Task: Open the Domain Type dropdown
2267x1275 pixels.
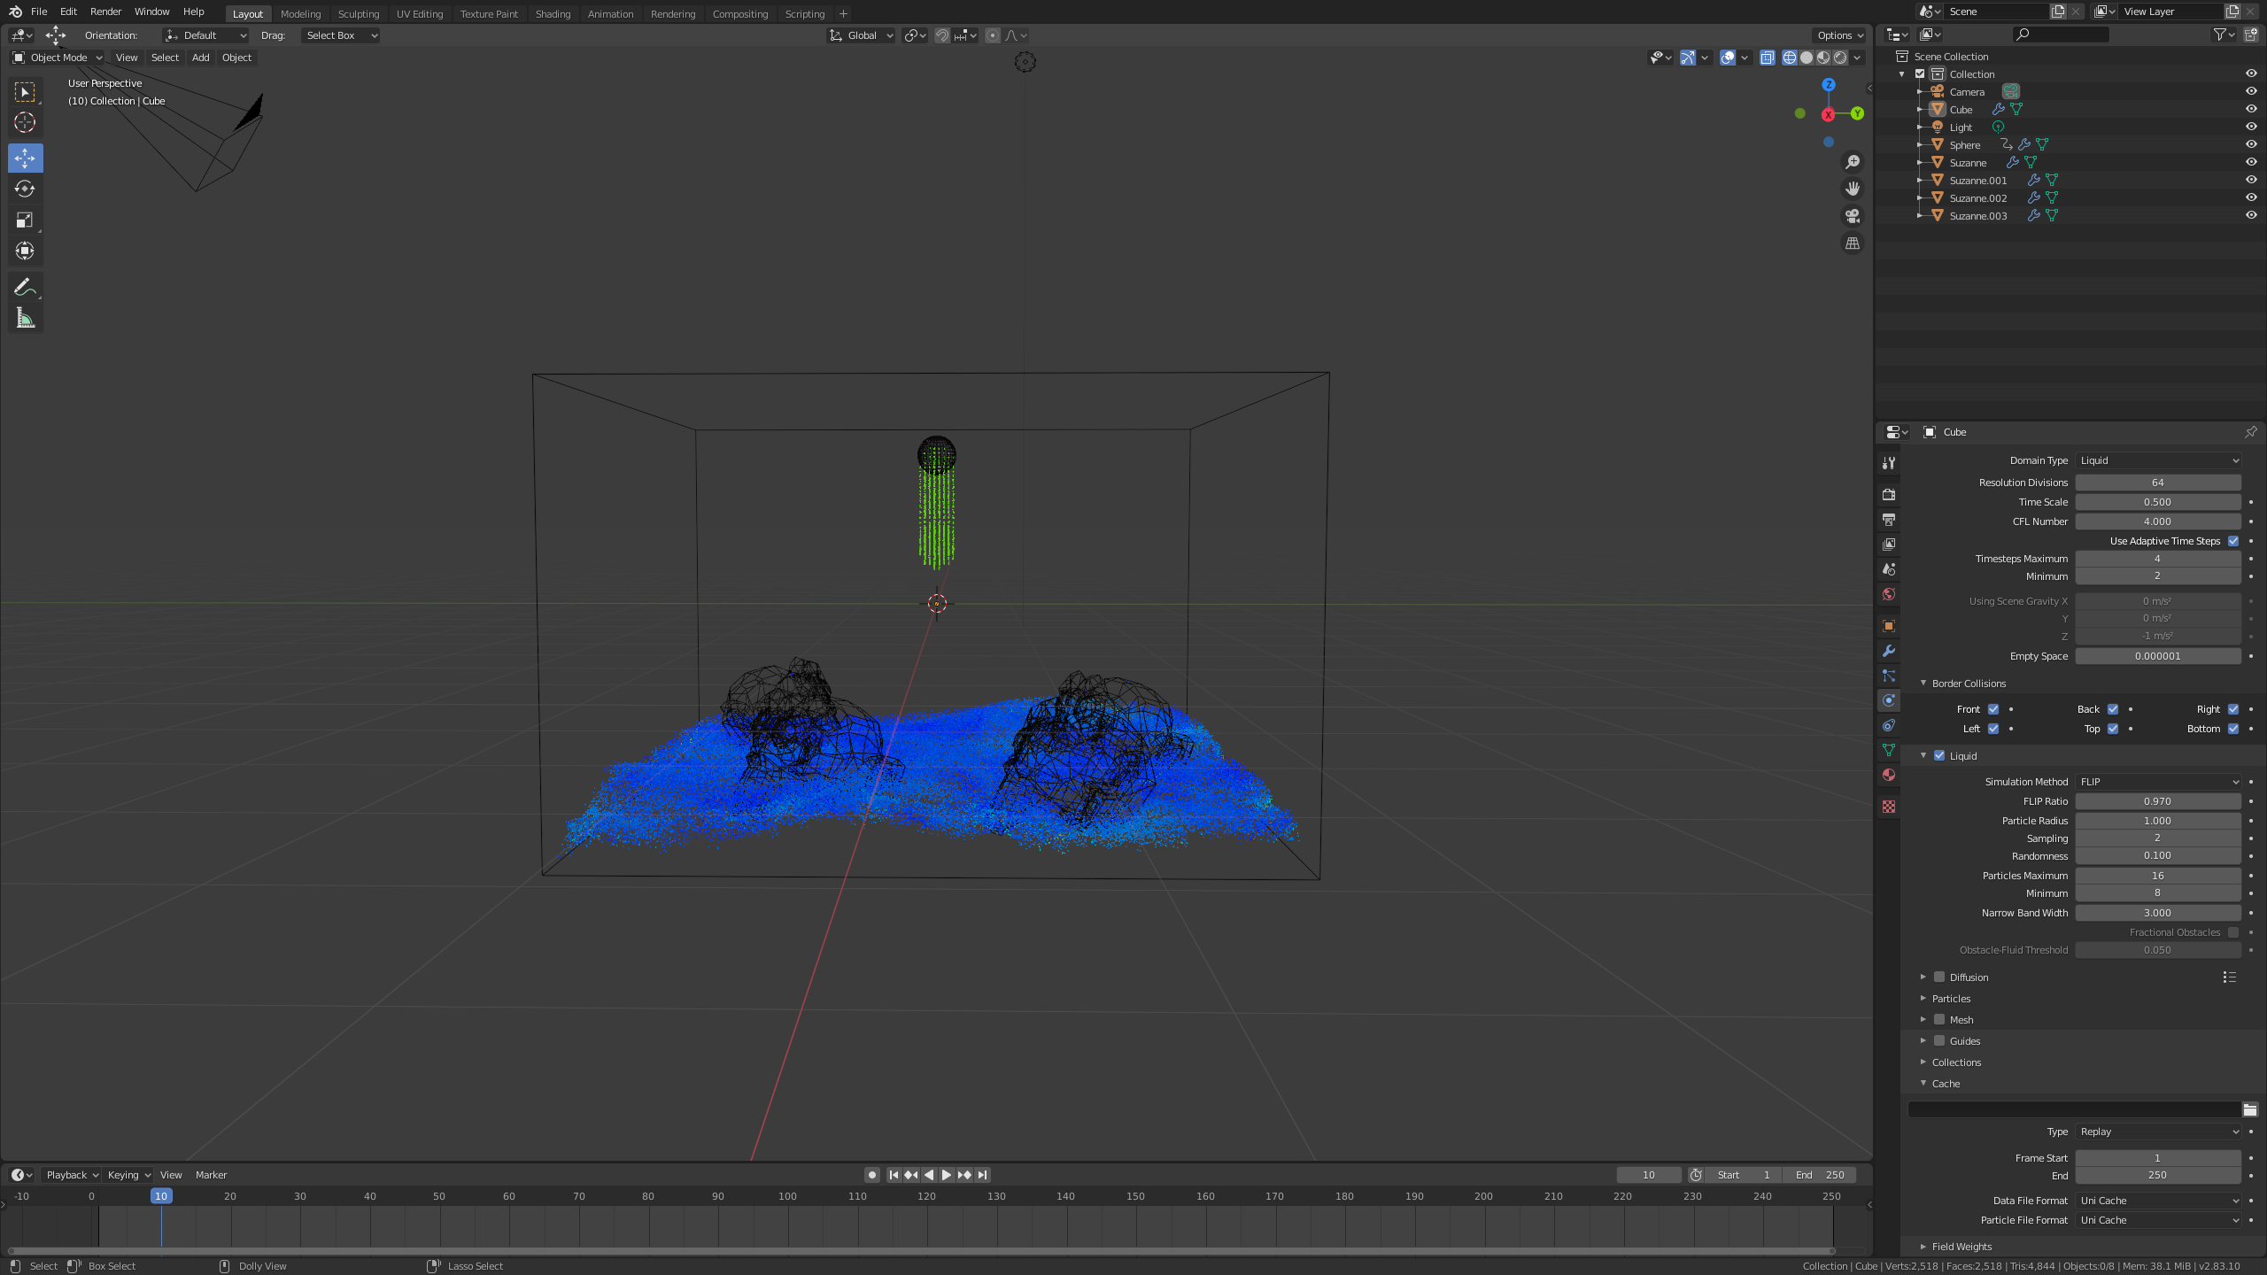Action: point(2157,460)
